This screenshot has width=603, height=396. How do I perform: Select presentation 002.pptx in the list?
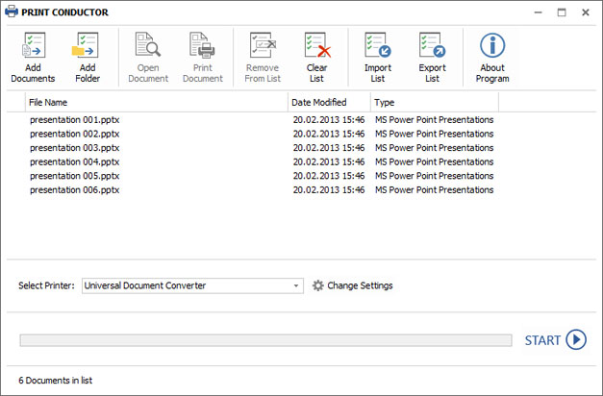75,134
